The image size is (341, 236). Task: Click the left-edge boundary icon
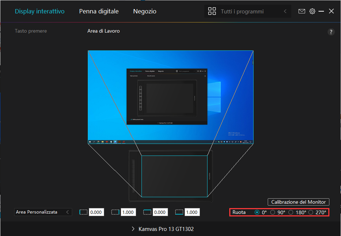pyautogui.click(x=84, y=212)
